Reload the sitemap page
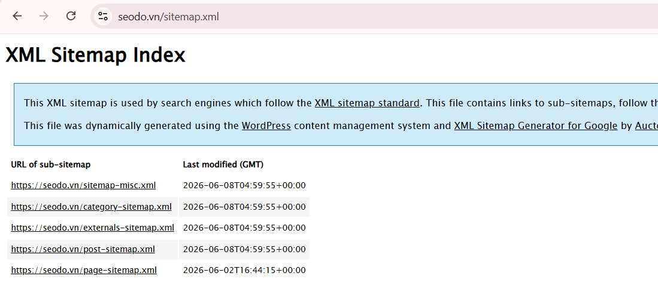The width and height of the screenshot is (658, 285). [71, 16]
